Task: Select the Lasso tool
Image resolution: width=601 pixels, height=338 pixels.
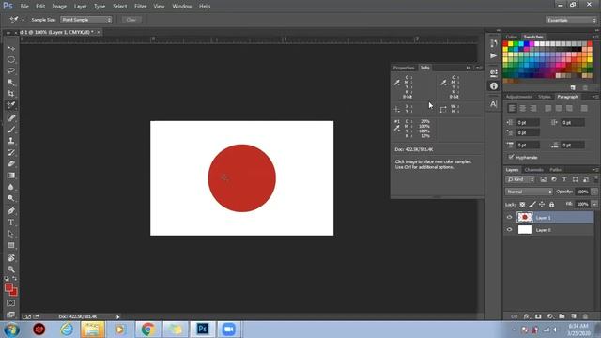Action: (x=10, y=71)
